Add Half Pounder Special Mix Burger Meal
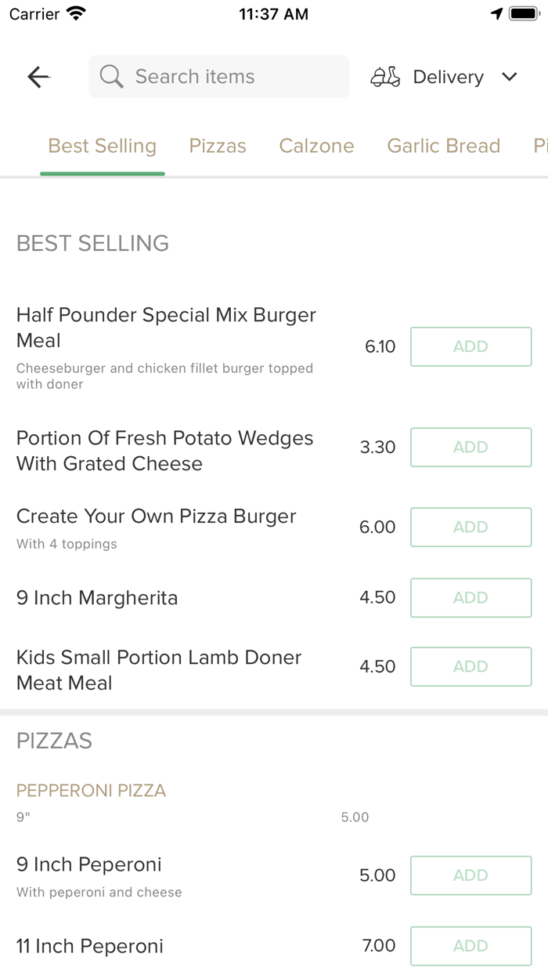Image resolution: width=548 pixels, height=975 pixels. 470,346
